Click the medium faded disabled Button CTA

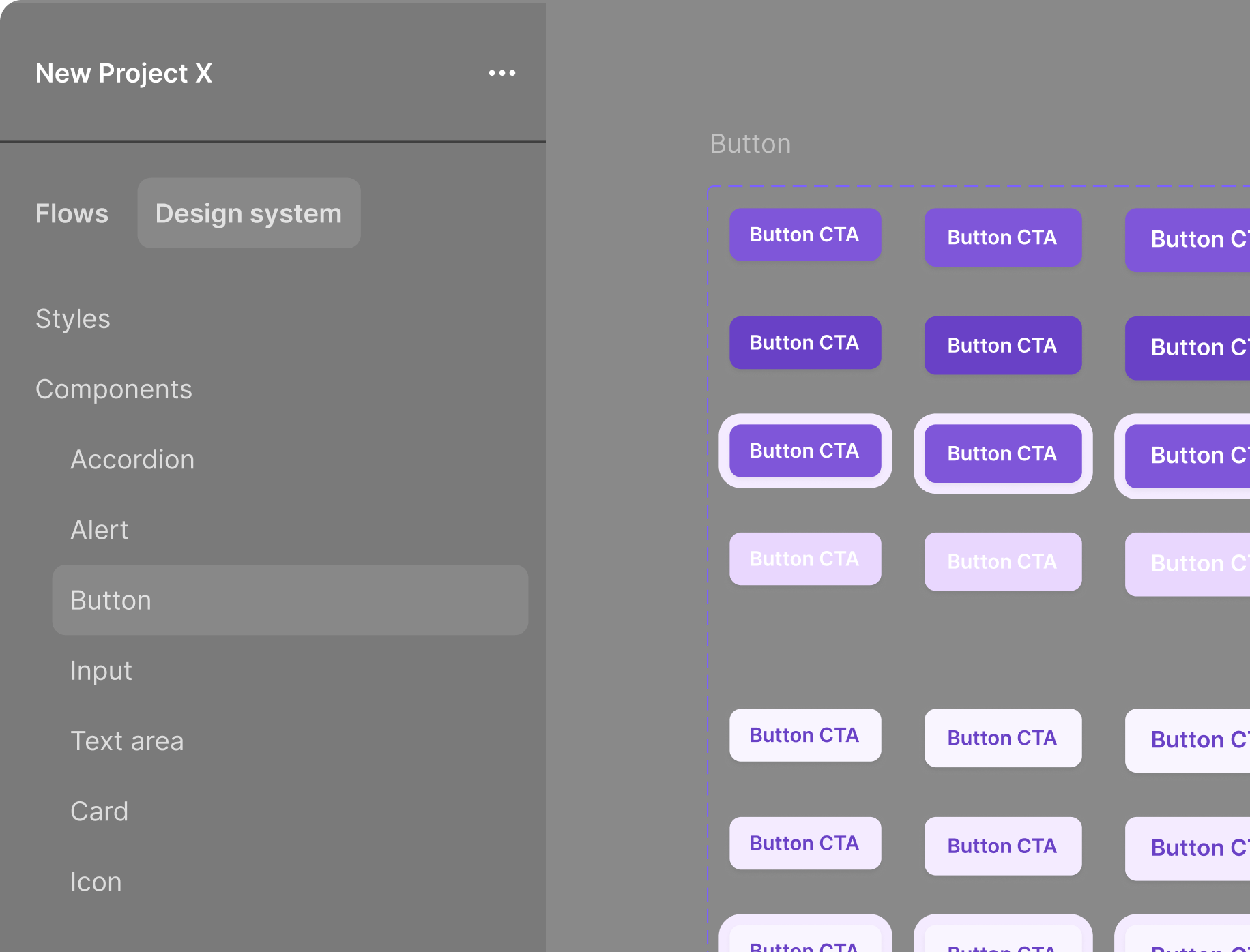coord(1002,562)
